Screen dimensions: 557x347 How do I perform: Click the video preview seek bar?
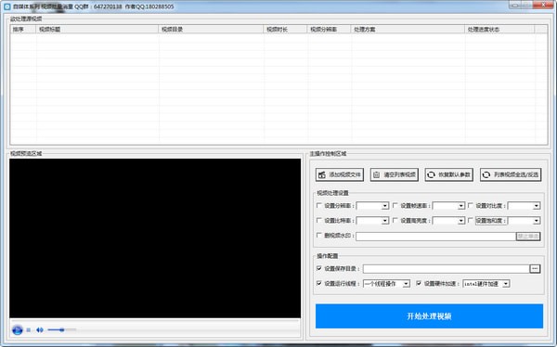click(x=155, y=321)
